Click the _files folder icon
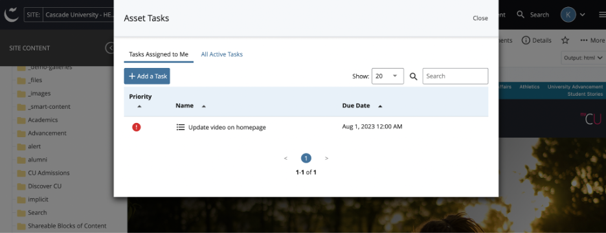The height and width of the screenshot is (233, 606). coord(21,80)
